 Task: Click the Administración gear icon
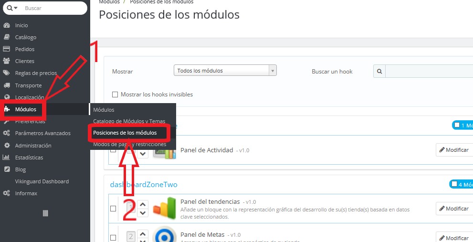[x=7, y=146]
